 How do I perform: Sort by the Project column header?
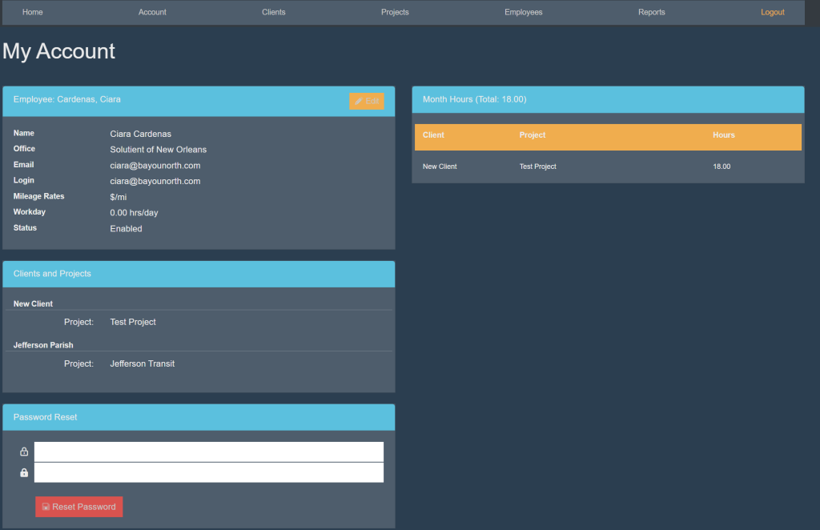[532, 135]
